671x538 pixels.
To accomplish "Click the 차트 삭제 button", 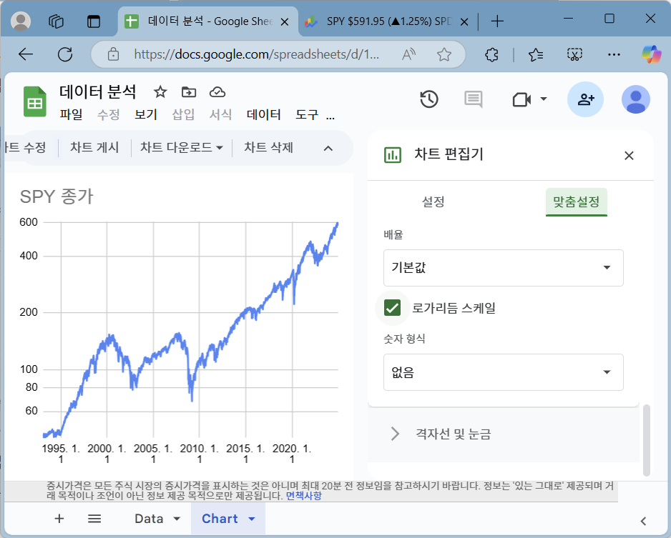I will point(269,147).
